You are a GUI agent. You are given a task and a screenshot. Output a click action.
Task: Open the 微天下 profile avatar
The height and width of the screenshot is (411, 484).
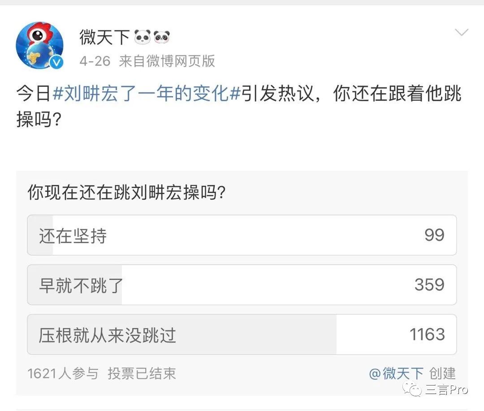point(39,45)
